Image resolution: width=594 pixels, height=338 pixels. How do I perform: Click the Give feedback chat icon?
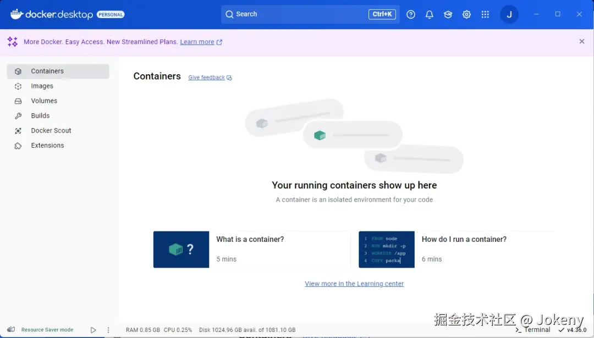pos(229,78)
